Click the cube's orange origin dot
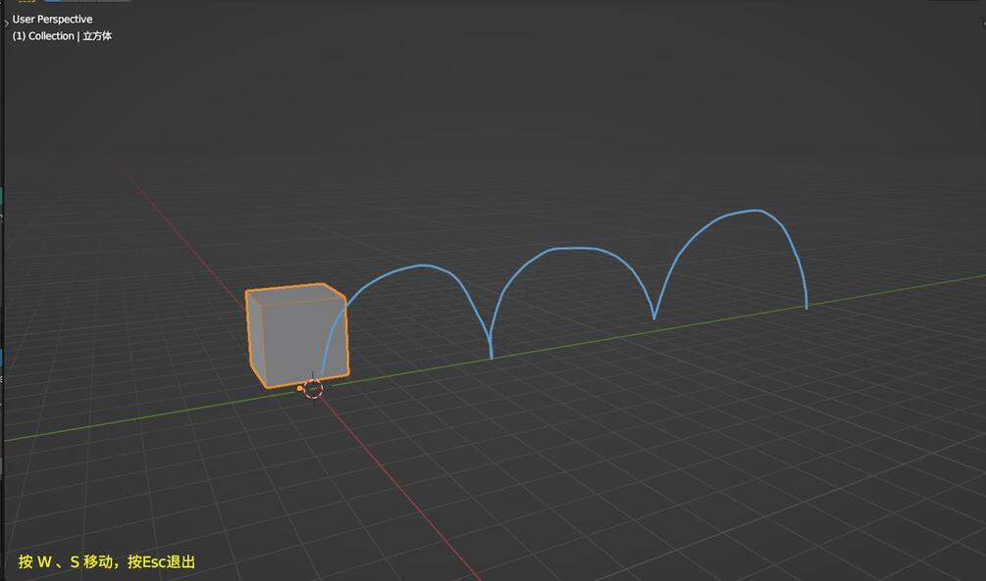 (x=300, y=389)
